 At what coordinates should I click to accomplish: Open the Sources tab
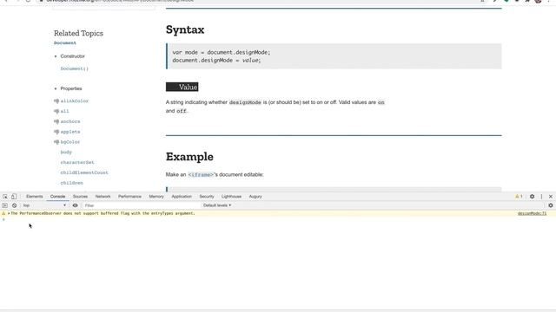(x=80, y=197)
